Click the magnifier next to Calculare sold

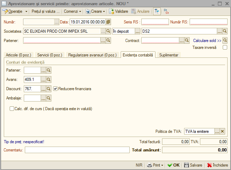225,41
